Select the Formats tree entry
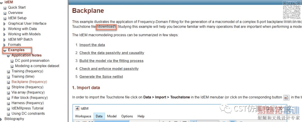This screenshot has height=122, width=302. 15,45
